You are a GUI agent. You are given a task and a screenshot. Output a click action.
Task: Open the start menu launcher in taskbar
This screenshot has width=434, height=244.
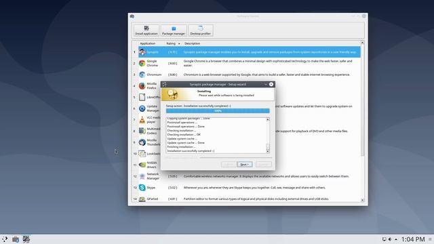[x=5, y=239]
